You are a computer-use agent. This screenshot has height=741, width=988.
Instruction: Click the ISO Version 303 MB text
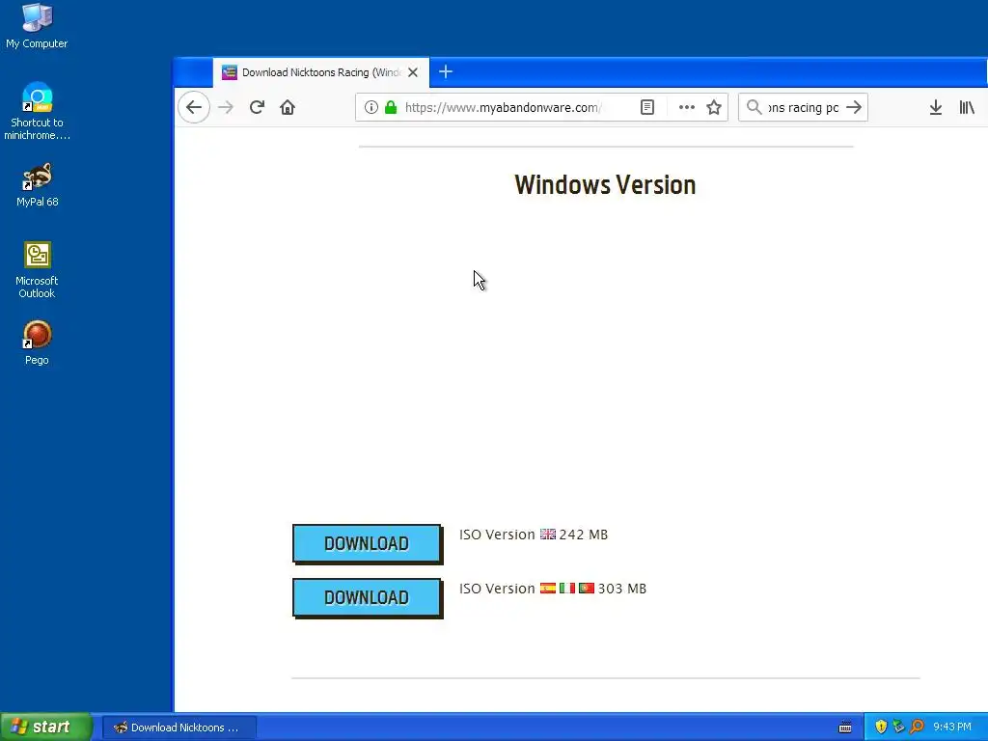553,589
